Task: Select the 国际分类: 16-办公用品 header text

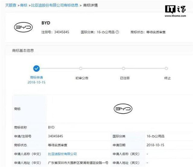Action: coord(98,32)
